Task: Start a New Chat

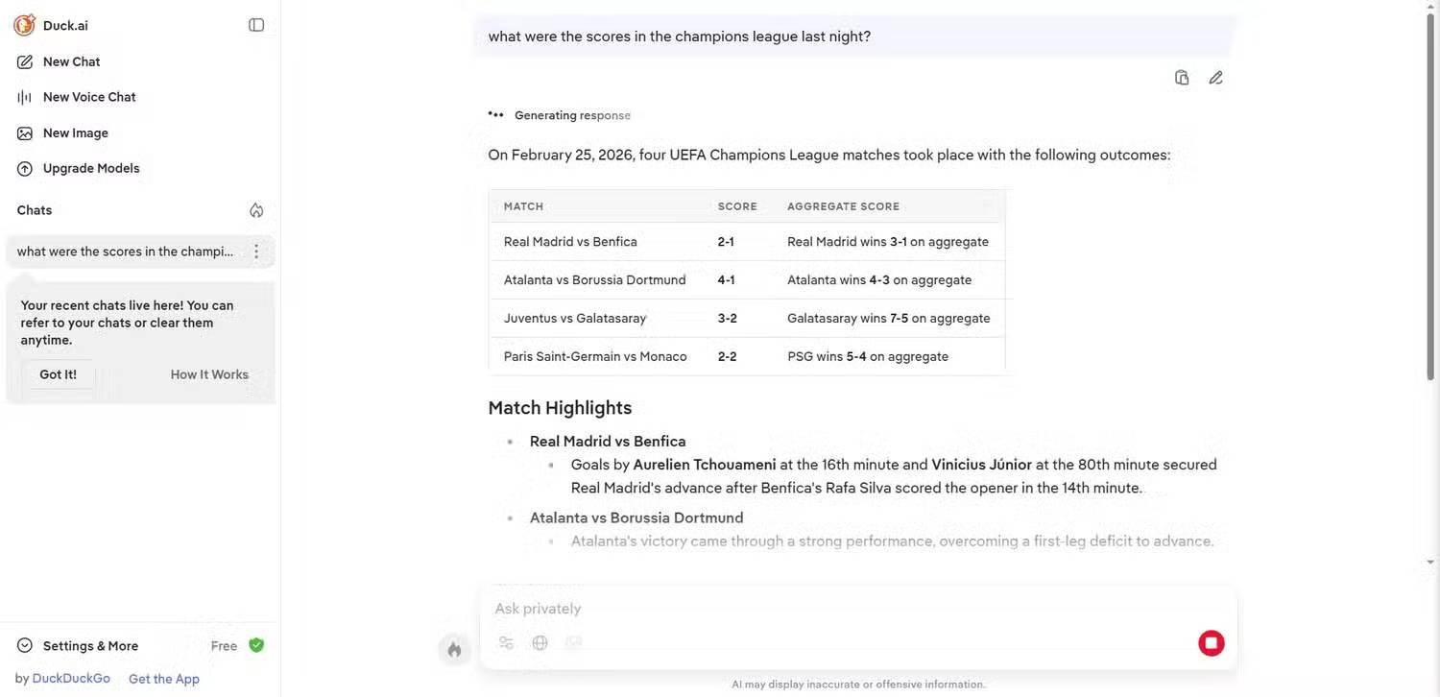Action: coord(71,61)
